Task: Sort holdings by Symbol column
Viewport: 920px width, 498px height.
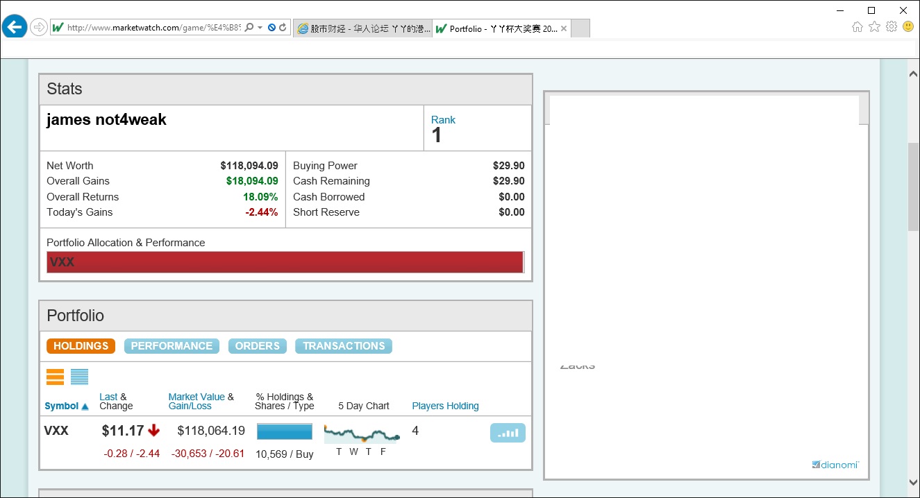Action: pos(62,406)
